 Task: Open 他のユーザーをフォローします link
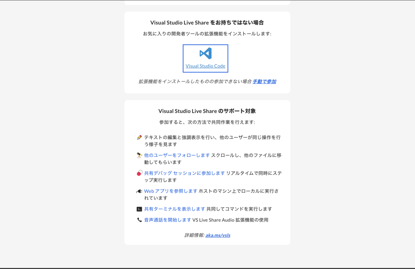click(177, 155)
